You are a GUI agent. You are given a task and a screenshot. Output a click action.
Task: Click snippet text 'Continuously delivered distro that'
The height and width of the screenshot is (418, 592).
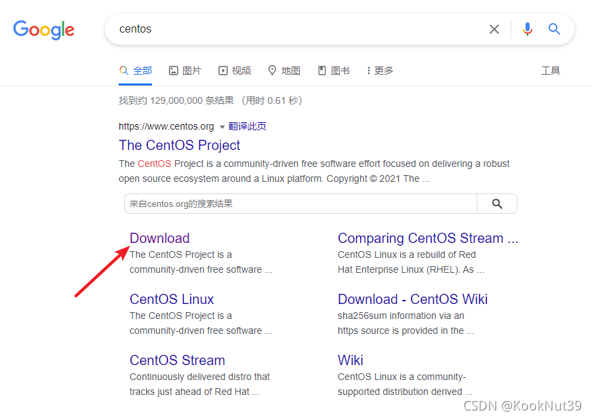200,377
